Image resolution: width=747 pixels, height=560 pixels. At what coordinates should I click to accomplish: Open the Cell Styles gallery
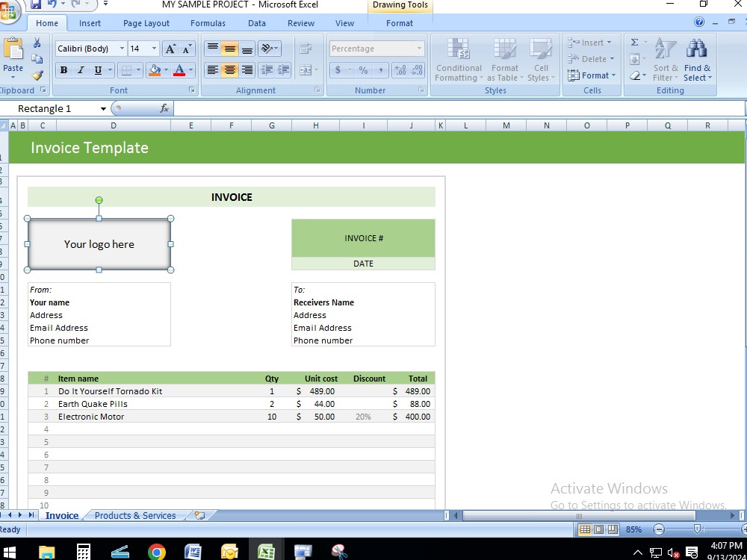tap(541, 60)
